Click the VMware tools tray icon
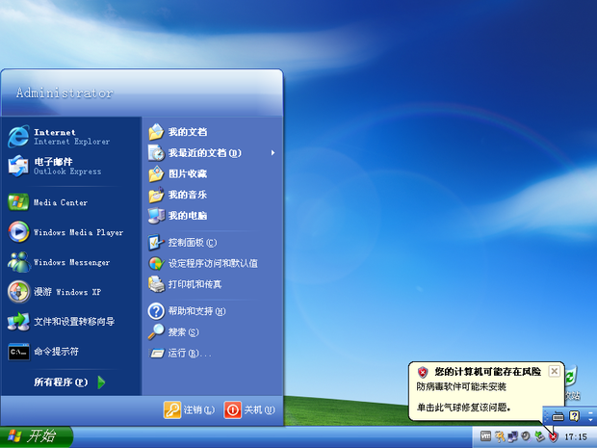 485,436
